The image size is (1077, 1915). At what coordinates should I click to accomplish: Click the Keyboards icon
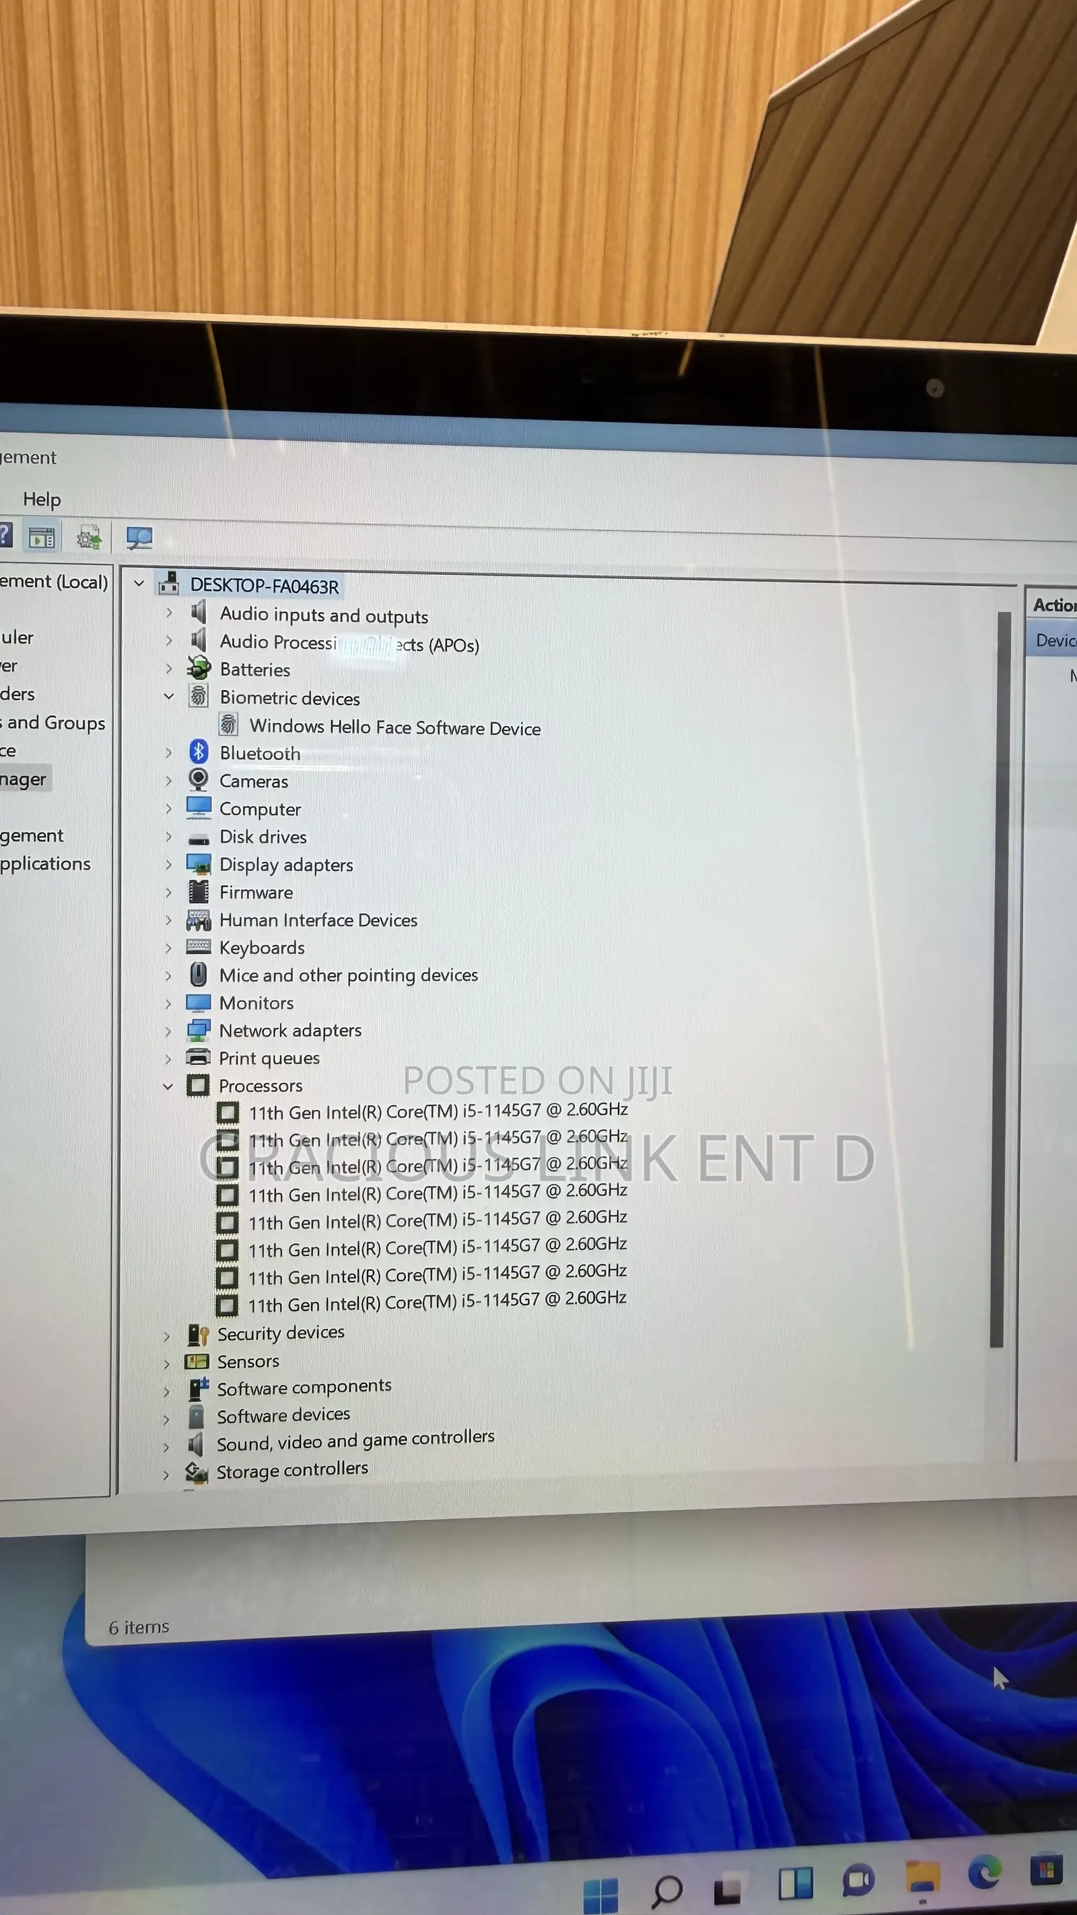(199, 946)
